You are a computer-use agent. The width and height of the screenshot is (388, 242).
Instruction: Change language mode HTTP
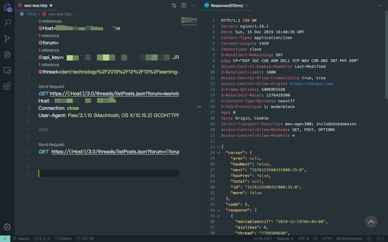pos(327,239)
